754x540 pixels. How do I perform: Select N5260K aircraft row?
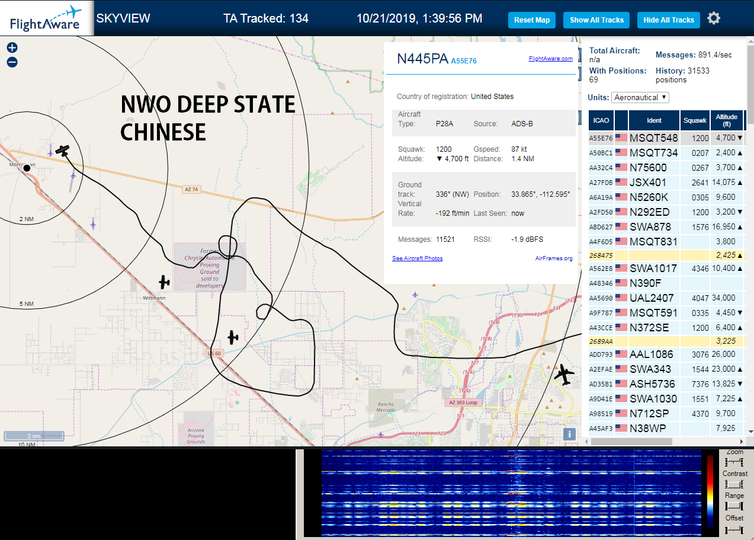point(666,197)
